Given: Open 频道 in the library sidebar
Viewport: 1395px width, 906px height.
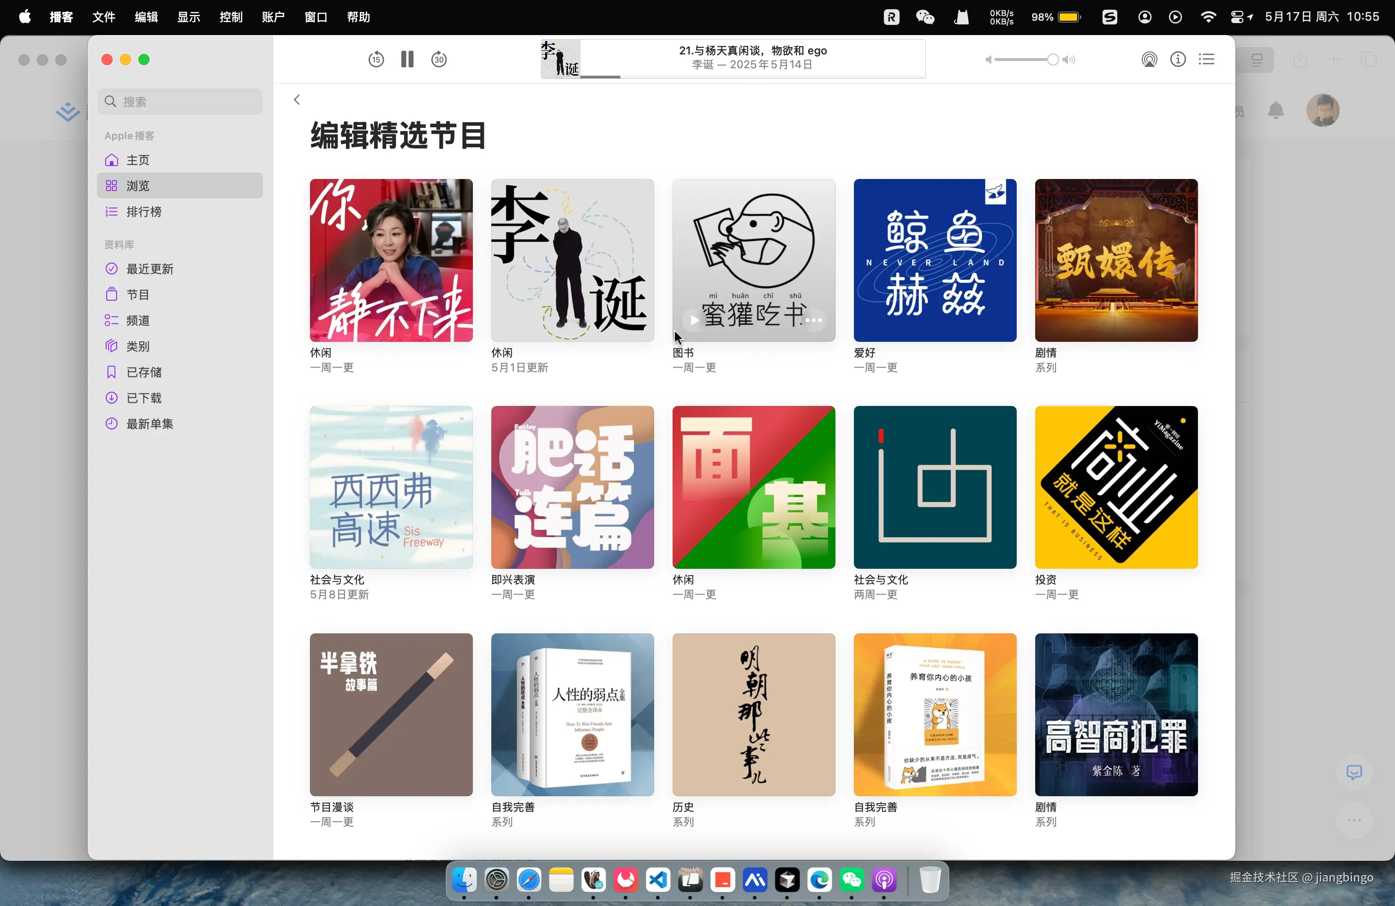Looking at the screenshot, I should (x=139, y=320).
